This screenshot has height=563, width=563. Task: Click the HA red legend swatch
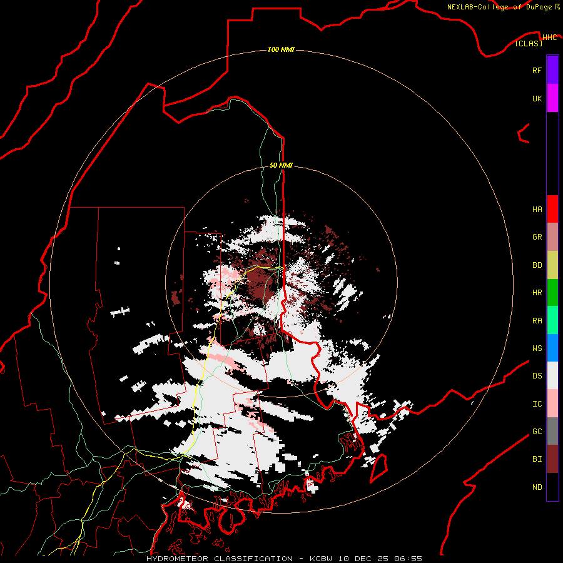[552, 209]
